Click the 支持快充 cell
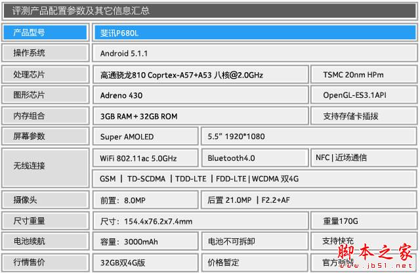 [x=364, y=241]
